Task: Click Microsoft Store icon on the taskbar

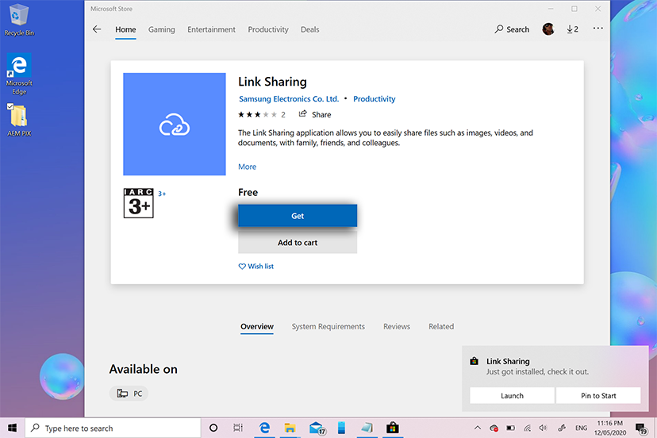Action: click(x=392, y=428)
